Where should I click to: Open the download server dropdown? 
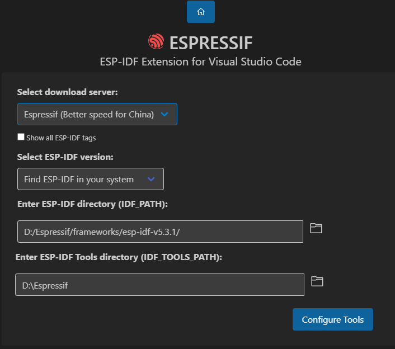[90, 114]
